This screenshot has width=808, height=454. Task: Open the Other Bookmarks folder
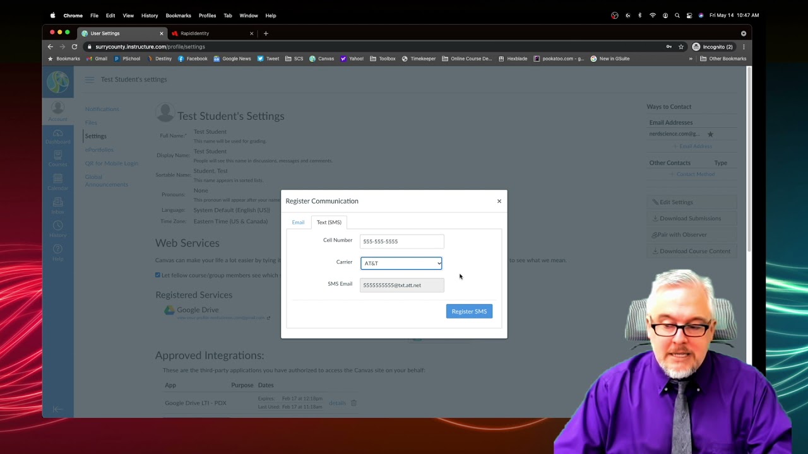(x=723, y=59)
